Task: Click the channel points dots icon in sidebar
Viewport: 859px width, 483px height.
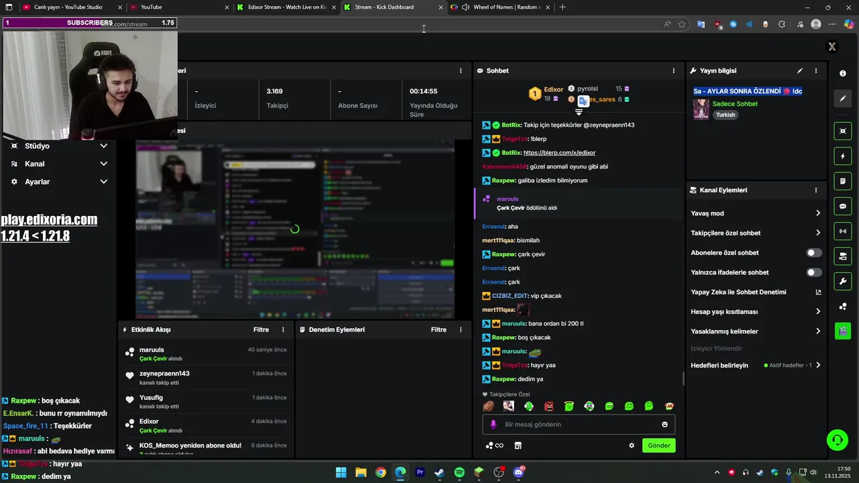Action: [843, 307]
